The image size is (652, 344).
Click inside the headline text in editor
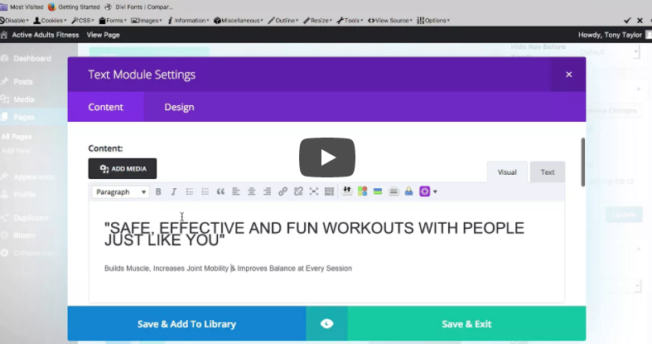(x=314, y=234)
